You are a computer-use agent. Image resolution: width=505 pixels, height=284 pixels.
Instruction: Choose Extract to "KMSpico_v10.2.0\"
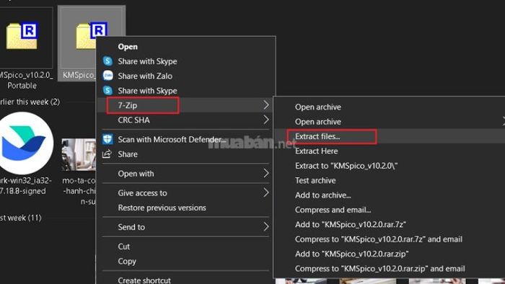point(390,166)
